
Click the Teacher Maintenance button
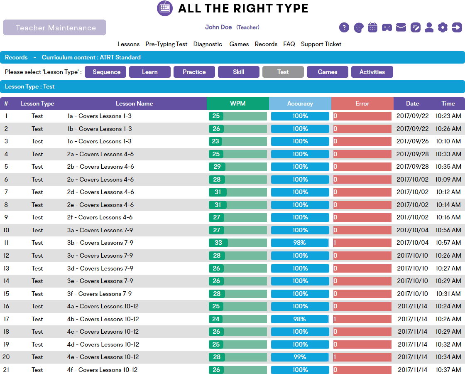54,27
